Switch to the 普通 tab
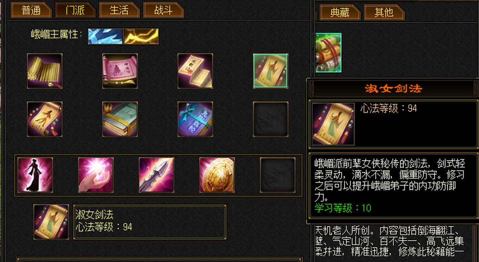The height and width of the screenshot is (262, 479). (31, 10)
